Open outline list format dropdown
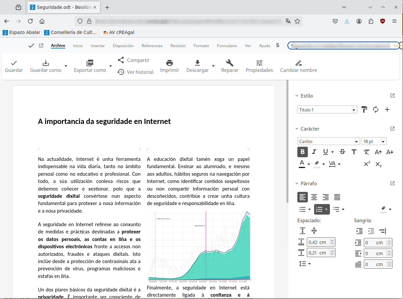This screenshot has height=299, width=403. 343,209
